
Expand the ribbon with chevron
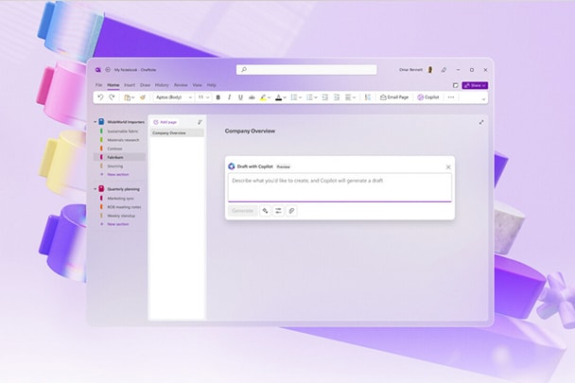tap(483, 99)
